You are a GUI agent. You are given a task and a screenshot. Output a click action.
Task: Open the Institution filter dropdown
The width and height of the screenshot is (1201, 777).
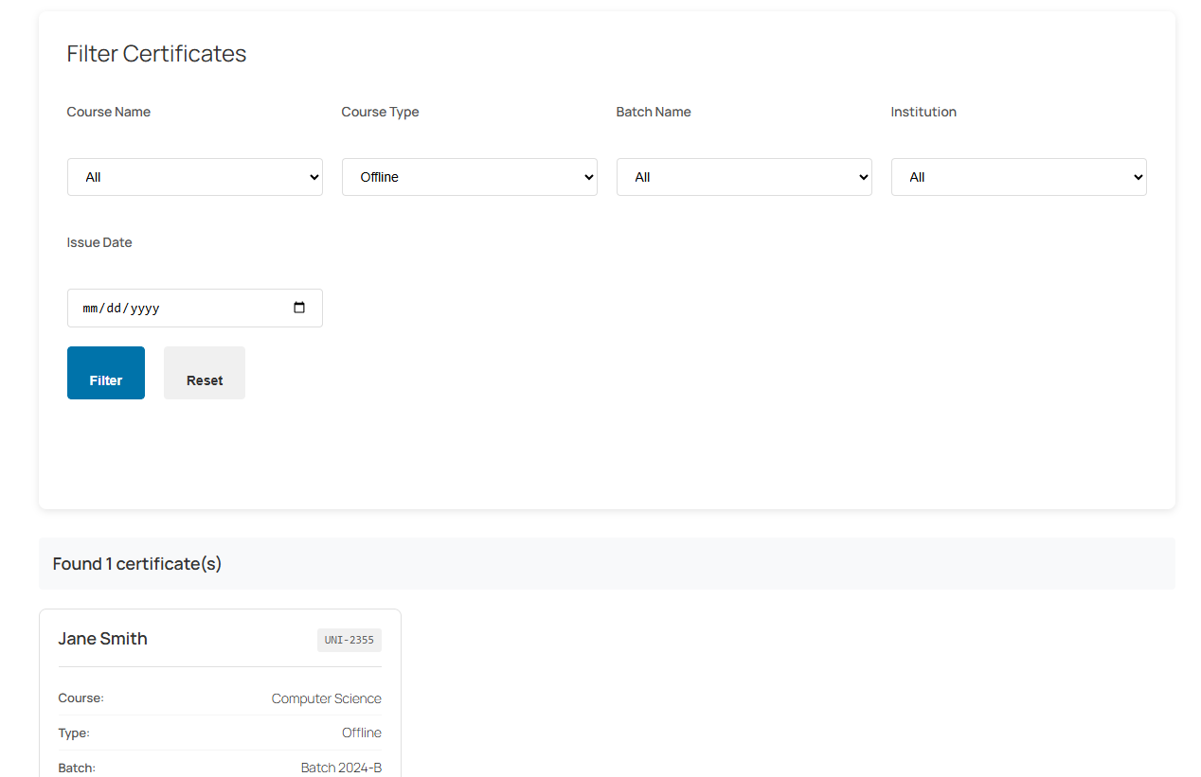click(1018, 177)
